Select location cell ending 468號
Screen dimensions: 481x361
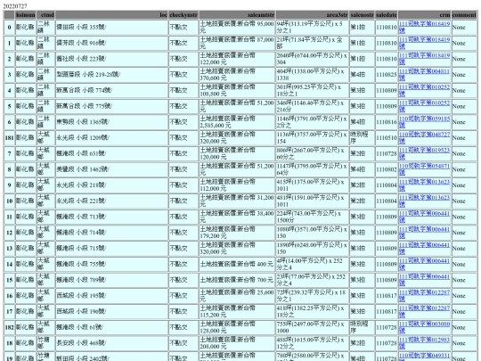click(x=111, y=343)
